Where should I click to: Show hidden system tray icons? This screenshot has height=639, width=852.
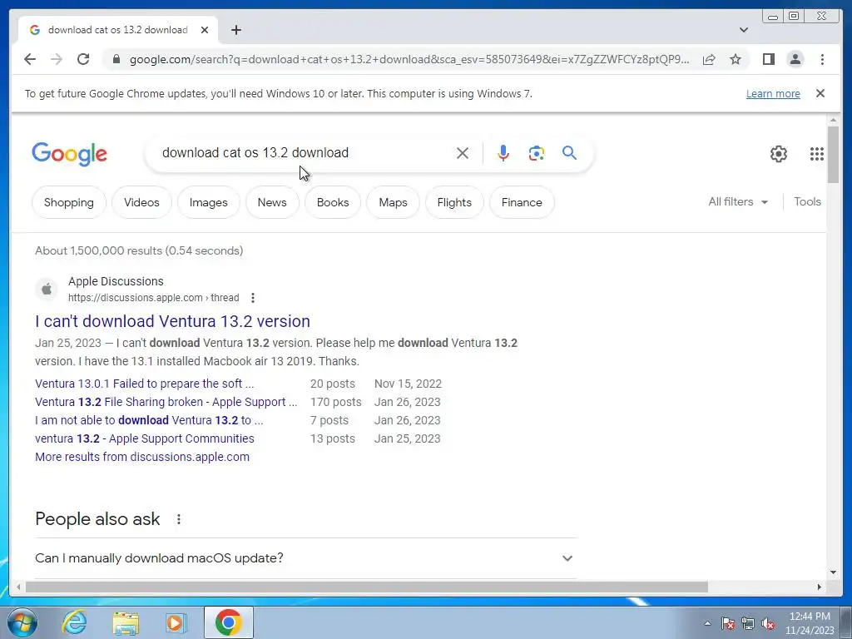(x=707, y=623)
